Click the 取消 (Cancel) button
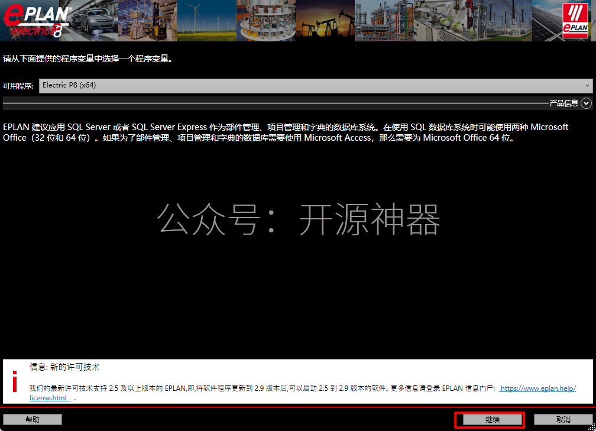 pos(563,419)
